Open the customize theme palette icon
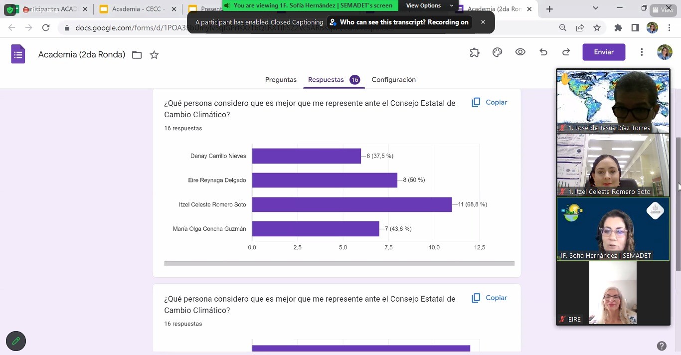Viewport: 681px width, 355px height. coord(497,52)
